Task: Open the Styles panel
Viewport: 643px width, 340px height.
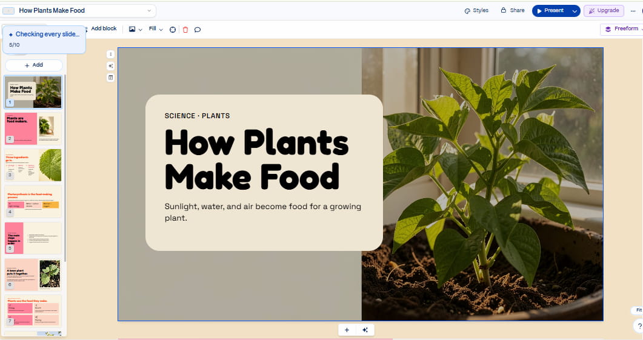Action: [x=476, y=11]
